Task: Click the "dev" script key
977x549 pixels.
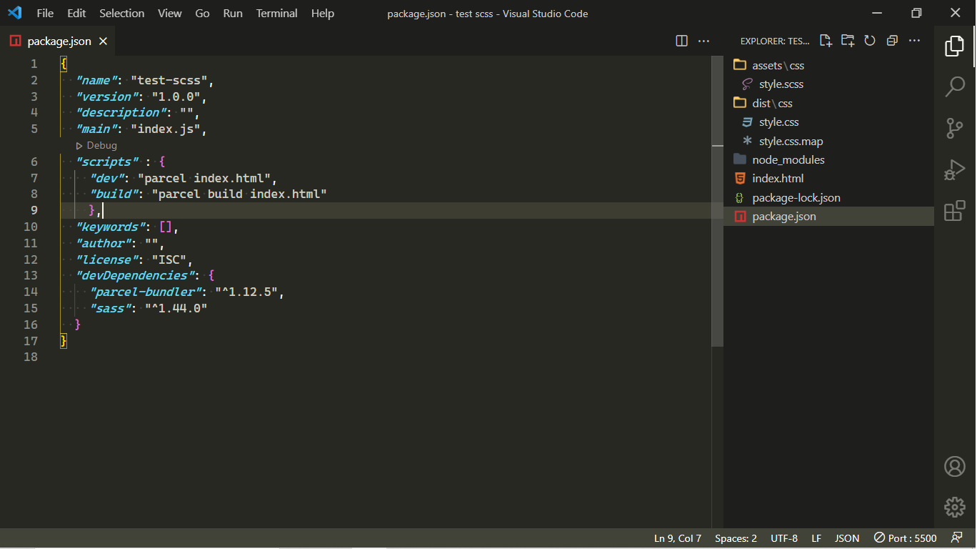Action: 107,178
